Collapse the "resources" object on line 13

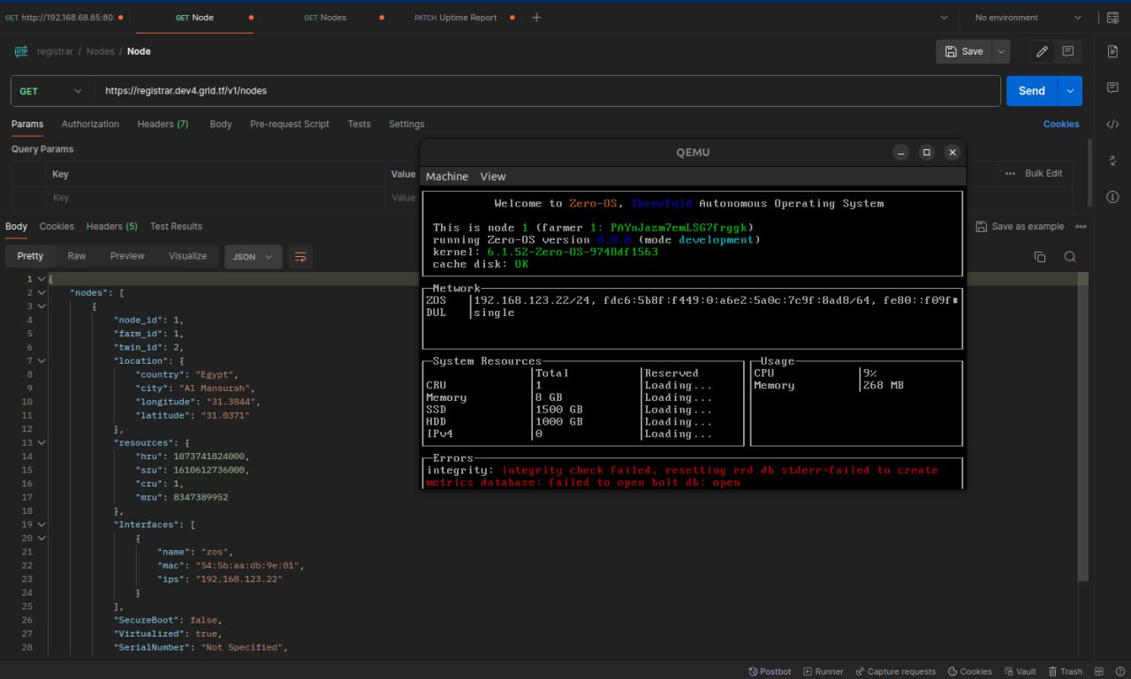(41, 442)
